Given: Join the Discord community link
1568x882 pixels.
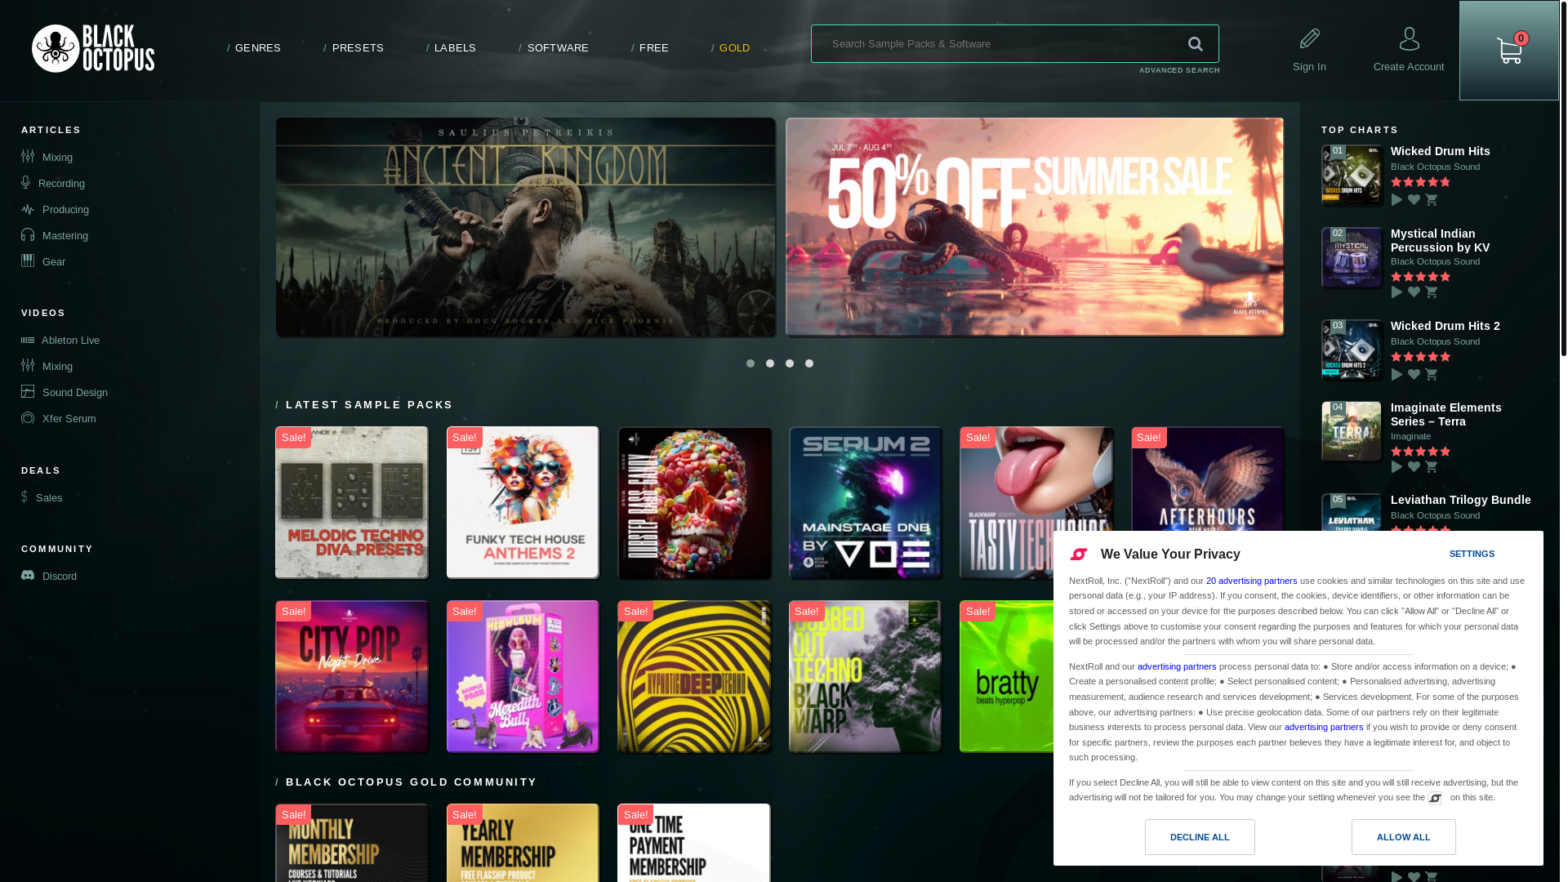Looking at the screenshot, I should (49, 576).
